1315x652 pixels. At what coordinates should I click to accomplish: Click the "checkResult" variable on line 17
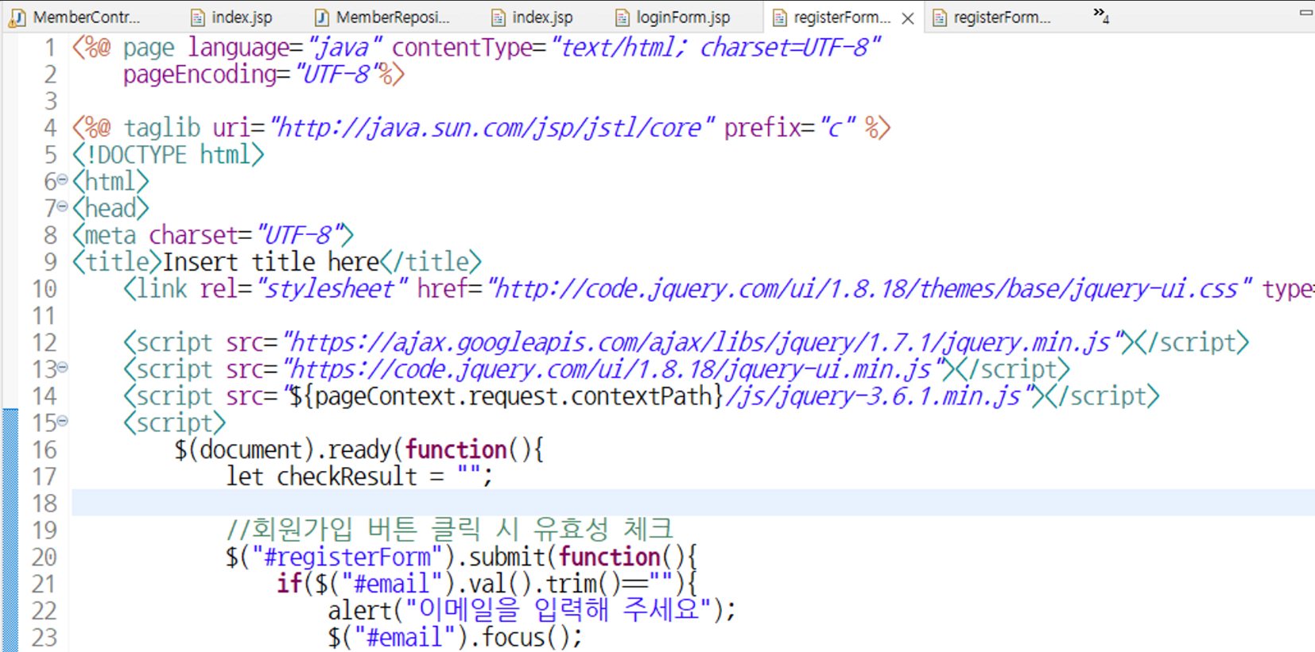click(x=347, y=476)
